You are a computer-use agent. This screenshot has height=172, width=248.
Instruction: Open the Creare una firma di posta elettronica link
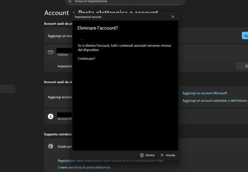coord(84,167)
